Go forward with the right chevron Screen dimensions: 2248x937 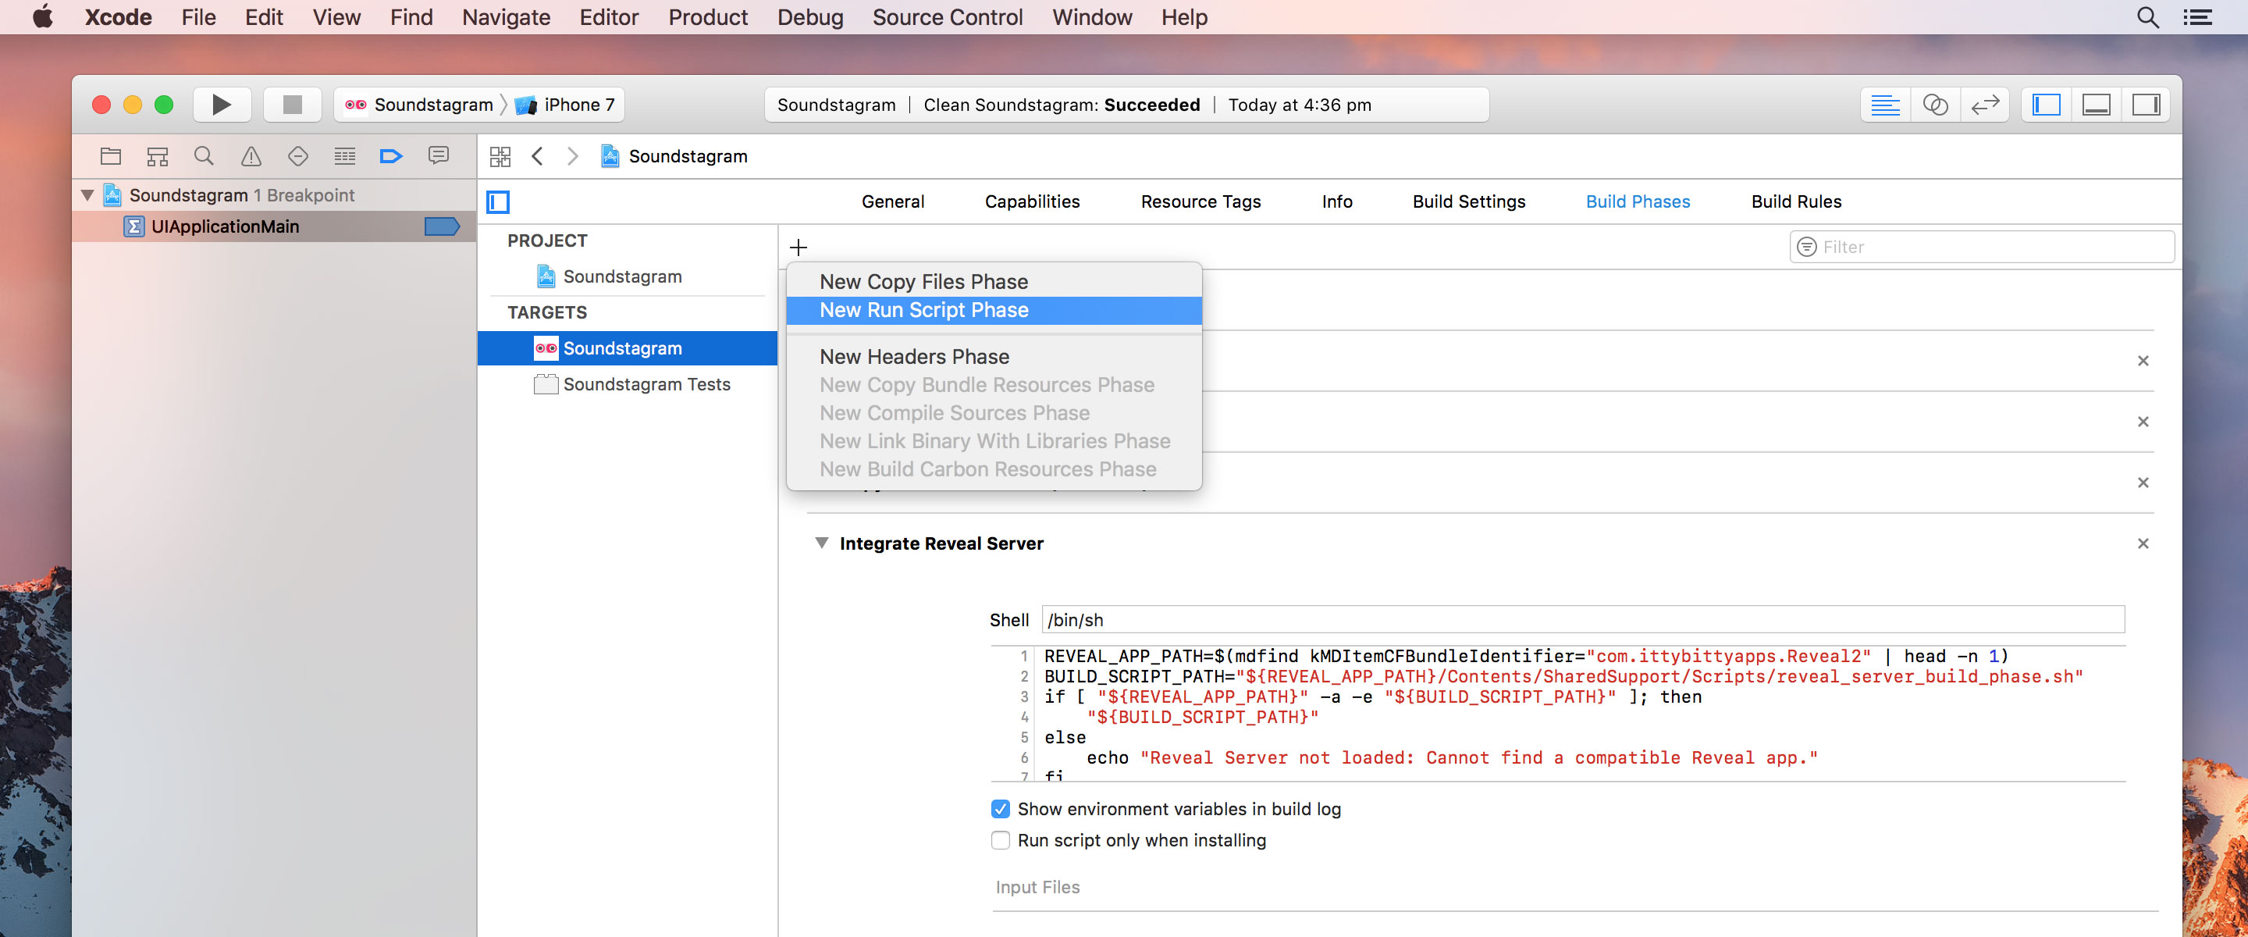click(572, 156)
